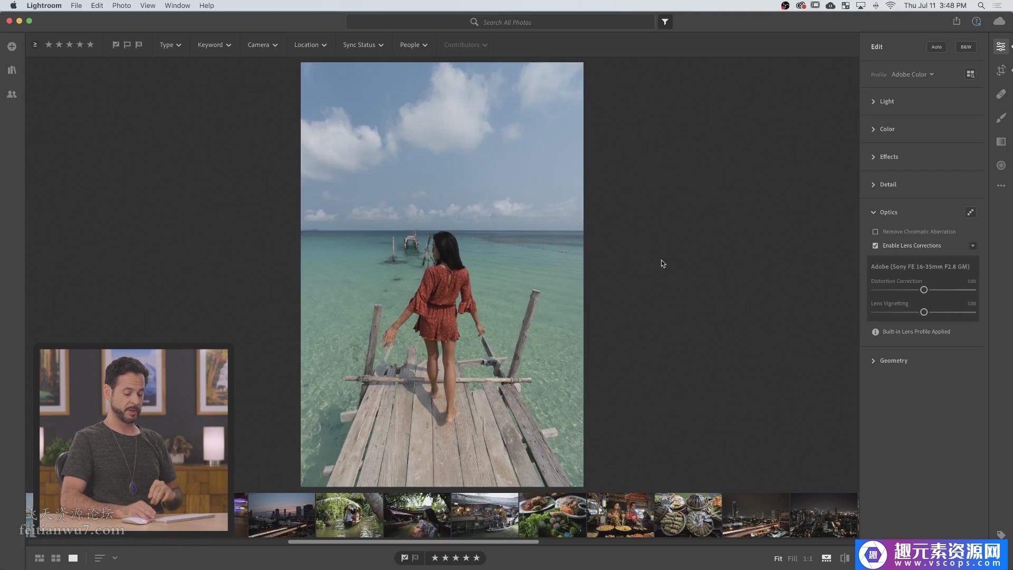This screenshot has width=1013, height=570.
Task: Enable Remove Chromatic Aberration checkbox
Action: pos(875,232)
